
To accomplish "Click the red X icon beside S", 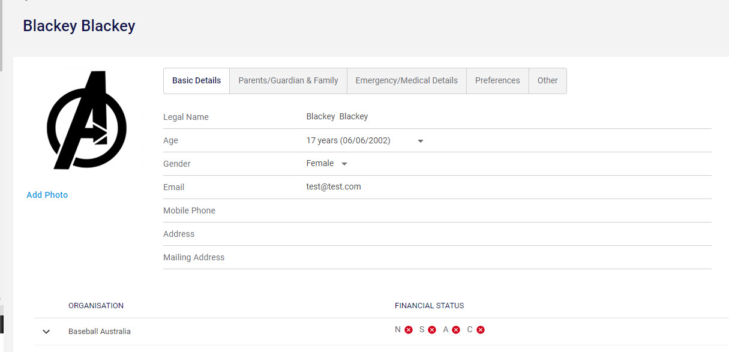I will [432, 330].
